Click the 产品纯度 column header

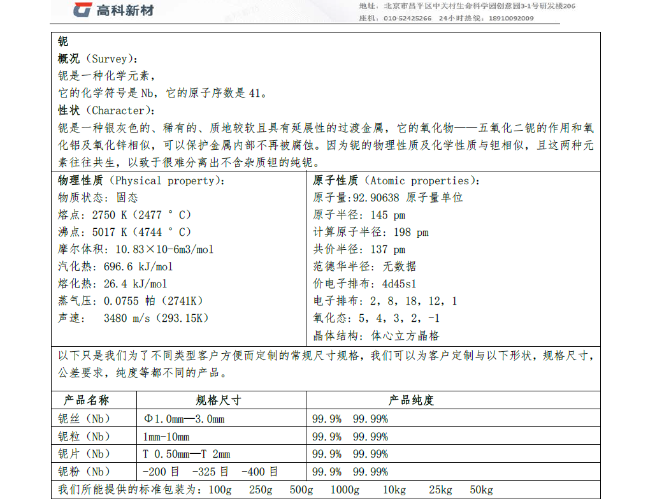click(x=411, y=401)
